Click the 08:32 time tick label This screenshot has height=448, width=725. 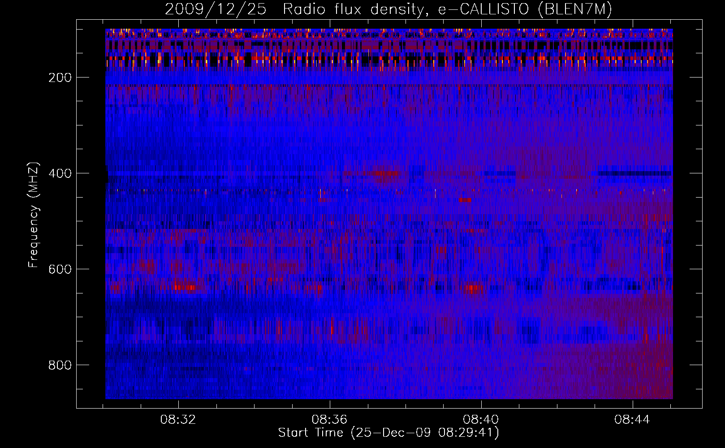click(x=178, y=420)
